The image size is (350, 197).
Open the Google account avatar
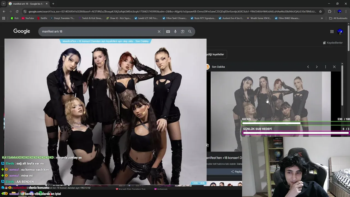(340, 31)
